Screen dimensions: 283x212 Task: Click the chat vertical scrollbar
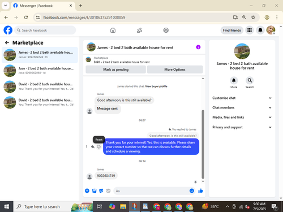[x=203, y=144]
